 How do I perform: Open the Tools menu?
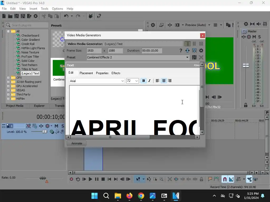click(44, 9)
